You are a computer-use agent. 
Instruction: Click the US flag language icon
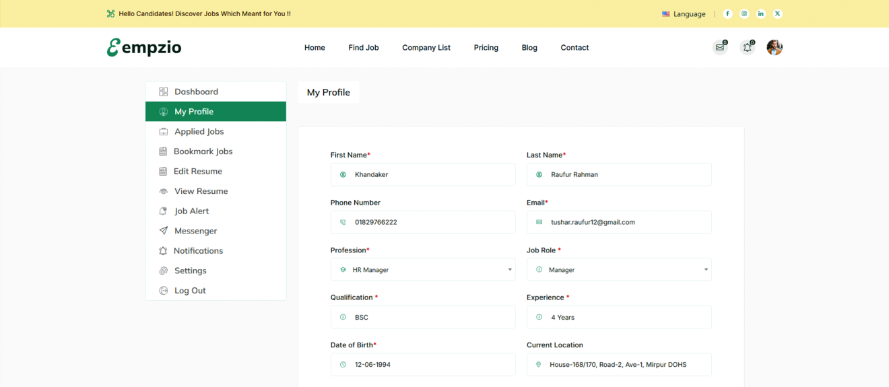pos(666,14)
